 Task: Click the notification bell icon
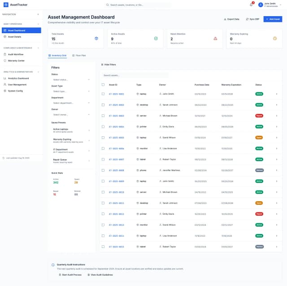pos(251,4)
